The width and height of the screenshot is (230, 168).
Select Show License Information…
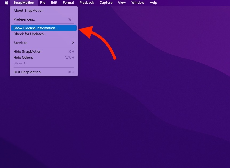click(44, 28)
